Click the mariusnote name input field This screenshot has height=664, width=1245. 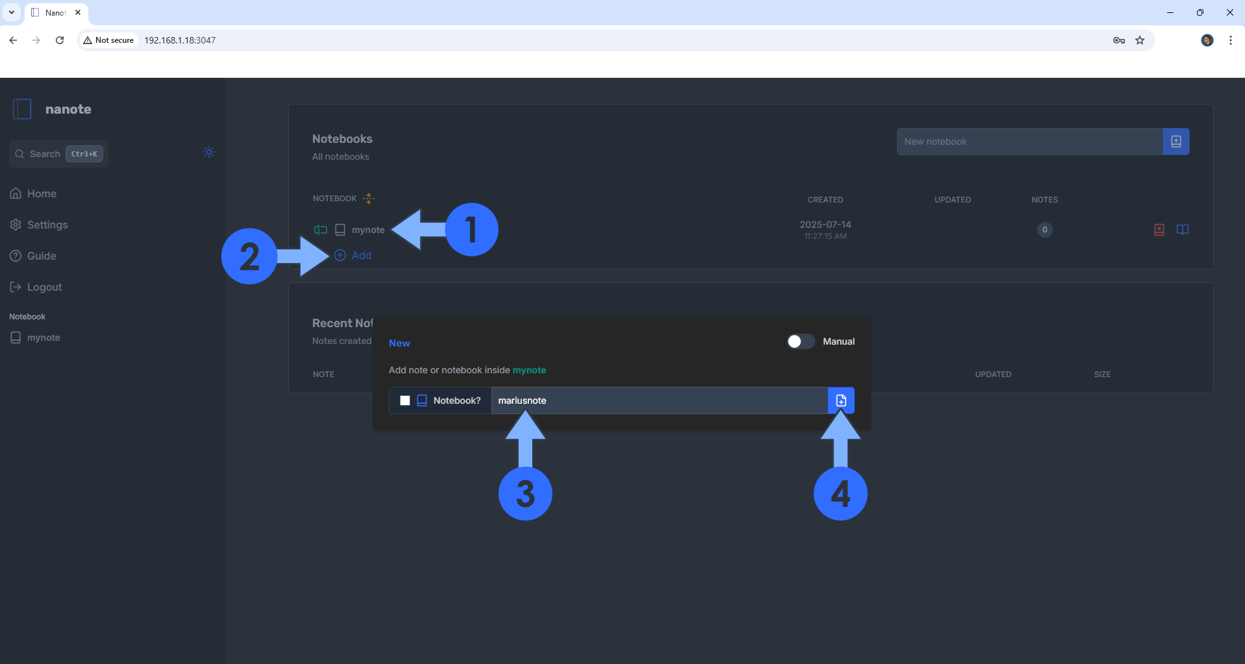pos(659,400)
